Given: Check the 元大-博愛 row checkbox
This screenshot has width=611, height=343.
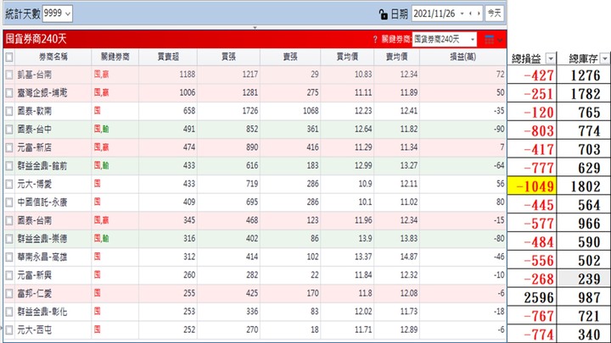Looking at the screenshot, I should (9, 184).
